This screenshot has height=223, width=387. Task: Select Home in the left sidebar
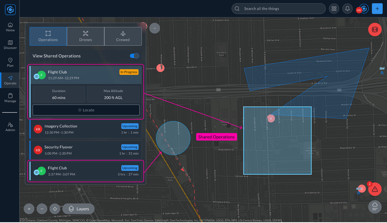click(10, 27)
